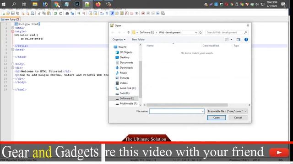293x164 pixels.
Task: Click the Date modified column header
Action: coord(211,46)
